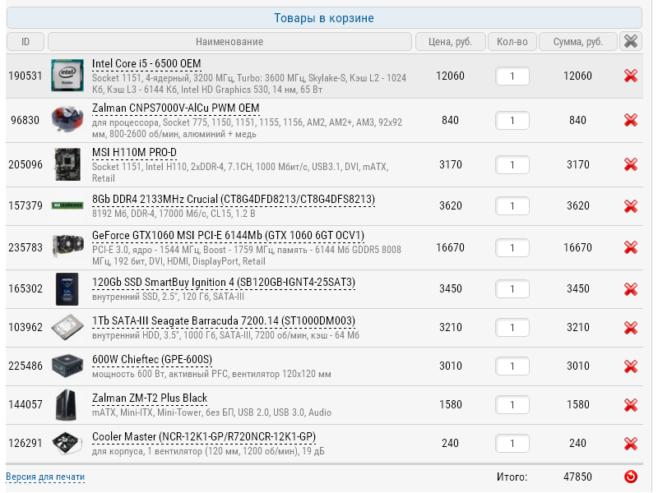Open 1Tb SATA-III Seagate Barracuda link
The width and height of the screenshot is (658, 493).
[224, 321]
